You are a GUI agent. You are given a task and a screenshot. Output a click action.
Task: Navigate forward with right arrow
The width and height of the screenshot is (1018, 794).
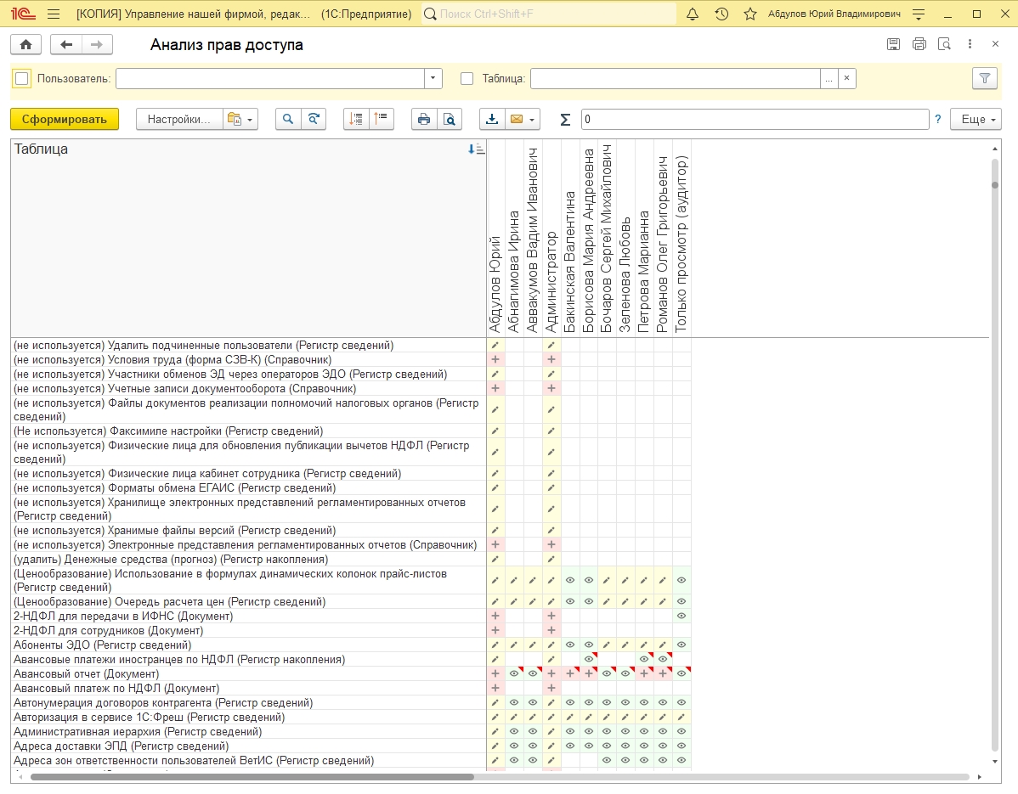97,44
